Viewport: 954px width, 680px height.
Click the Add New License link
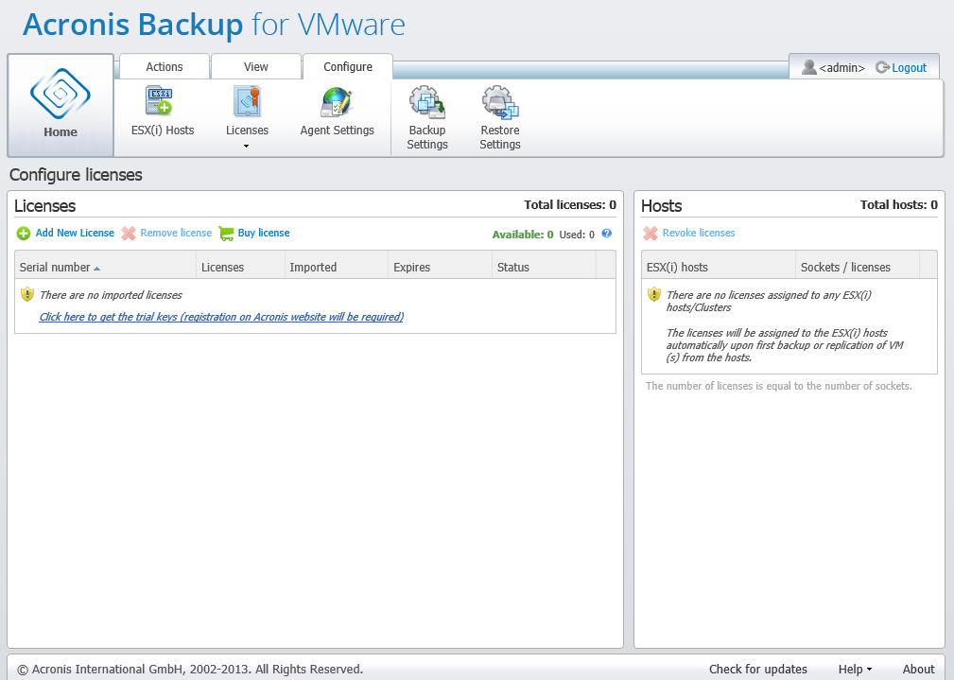coord(75,234)
